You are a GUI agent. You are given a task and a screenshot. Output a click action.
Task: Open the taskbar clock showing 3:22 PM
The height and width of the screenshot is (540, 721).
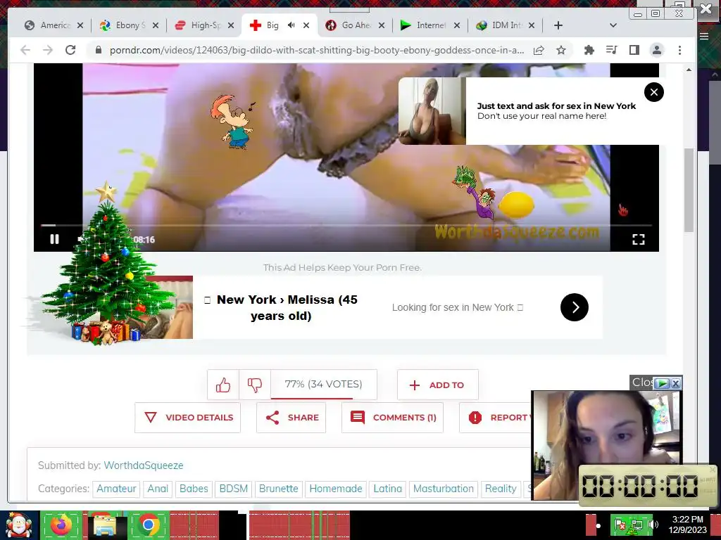click(x=687, y=525)
